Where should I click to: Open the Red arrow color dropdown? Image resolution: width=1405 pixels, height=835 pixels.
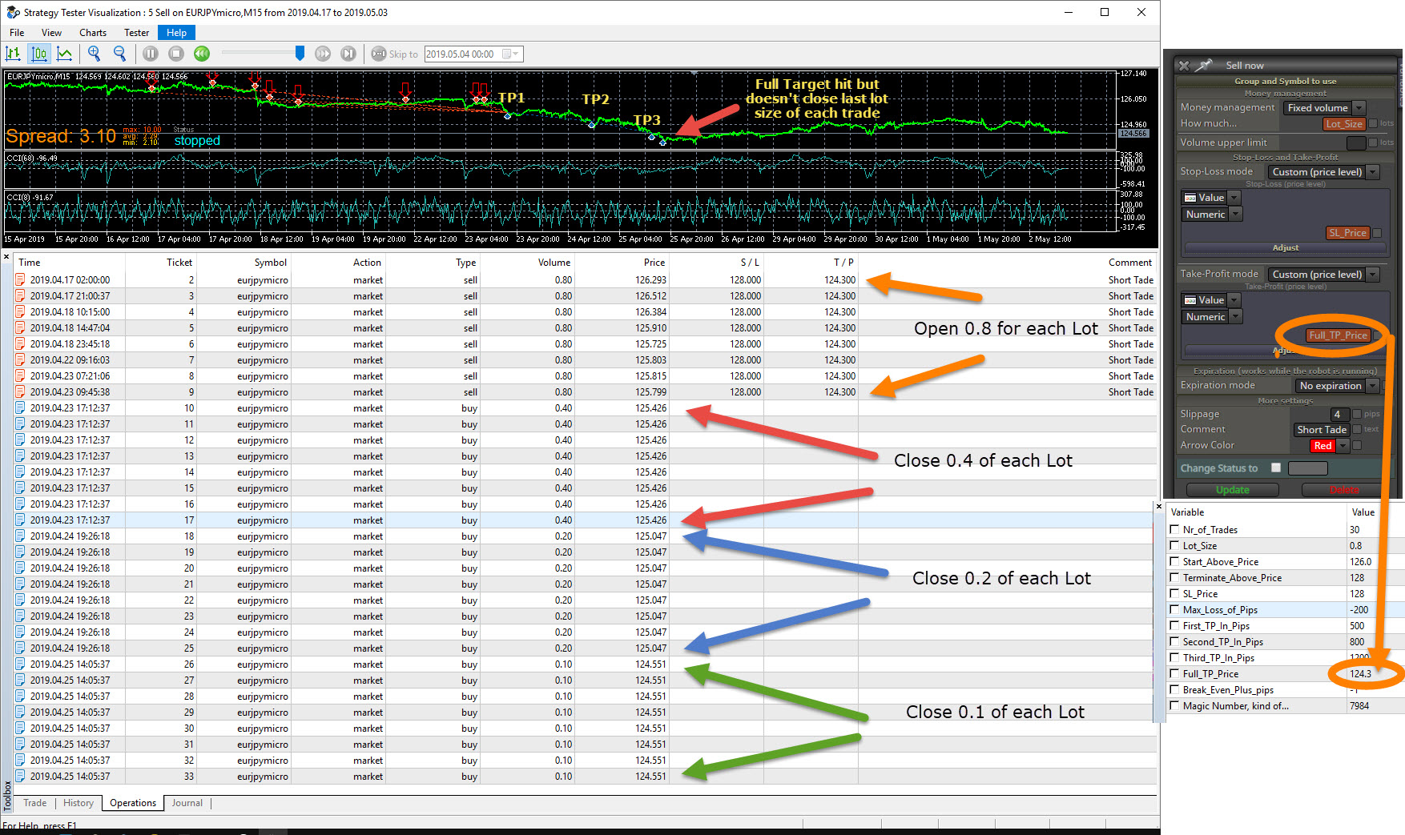pos(1344,446)
